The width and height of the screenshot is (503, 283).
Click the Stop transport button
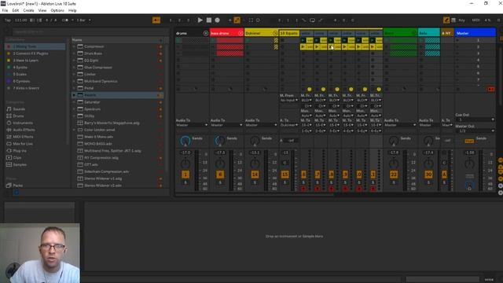point(209,20)
